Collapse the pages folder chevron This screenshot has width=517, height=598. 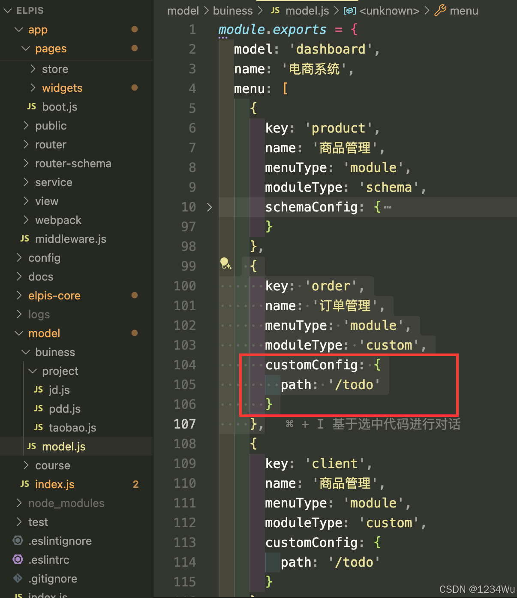pos(26,48)
